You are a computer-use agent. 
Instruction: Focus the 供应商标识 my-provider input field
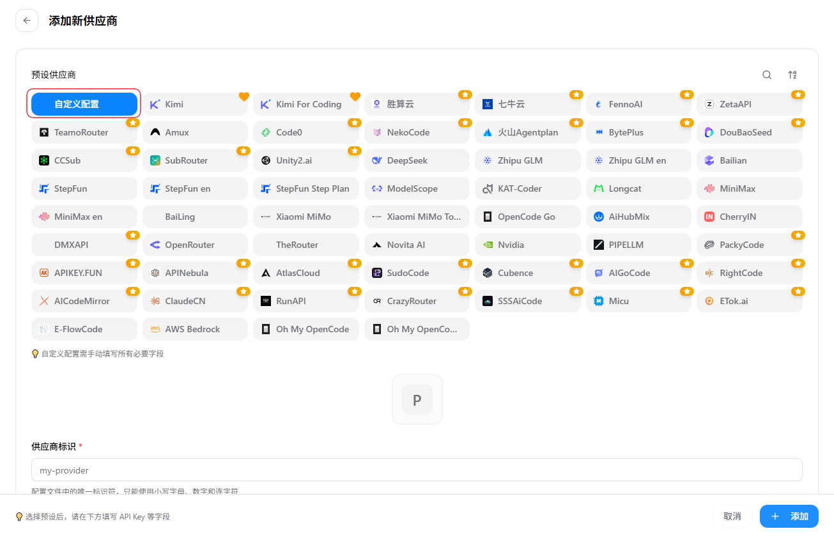[x=417, y=470]
